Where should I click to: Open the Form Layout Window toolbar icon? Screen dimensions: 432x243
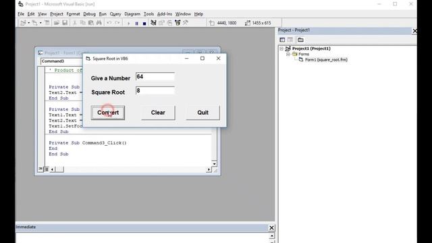169,23
